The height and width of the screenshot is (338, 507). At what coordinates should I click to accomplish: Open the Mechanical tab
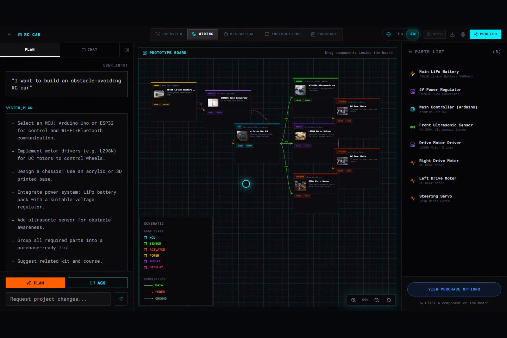(239, 34)
